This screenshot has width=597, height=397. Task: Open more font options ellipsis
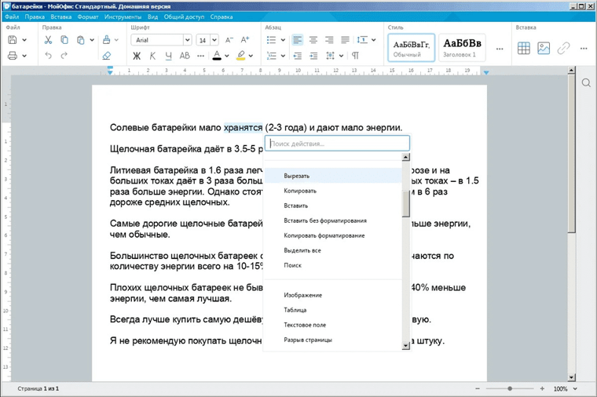tap(200, 56)
